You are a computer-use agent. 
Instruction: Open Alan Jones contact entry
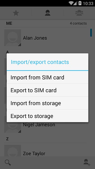(x=45, y=38)
